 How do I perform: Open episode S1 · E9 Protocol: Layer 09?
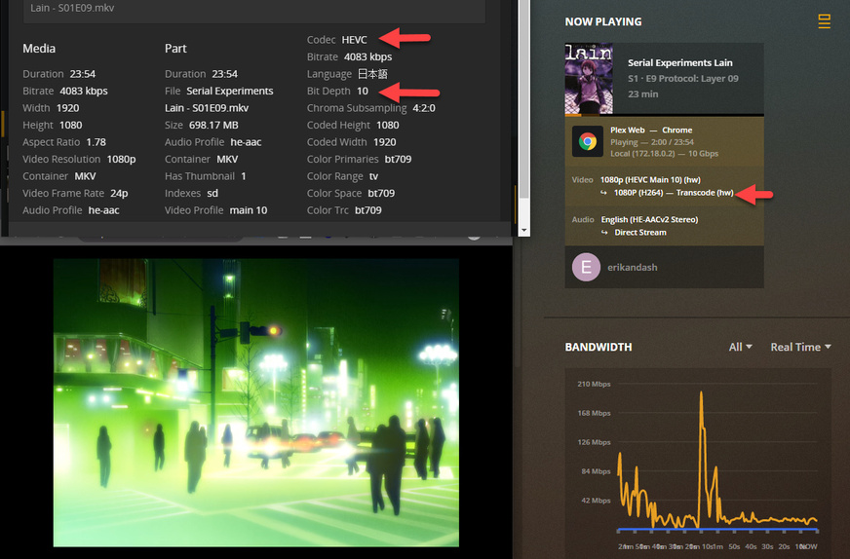[683, 79]
